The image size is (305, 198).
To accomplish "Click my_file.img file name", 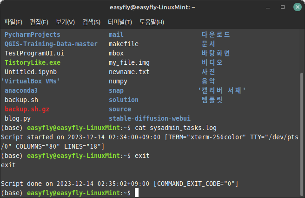I will pyautogui.click(x=129, y=62).
